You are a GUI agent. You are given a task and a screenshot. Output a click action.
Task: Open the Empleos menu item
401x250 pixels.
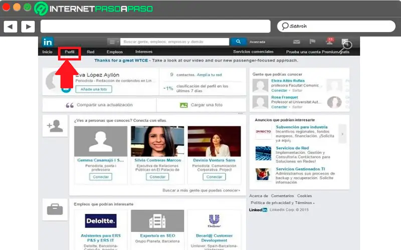click(115, 52)
